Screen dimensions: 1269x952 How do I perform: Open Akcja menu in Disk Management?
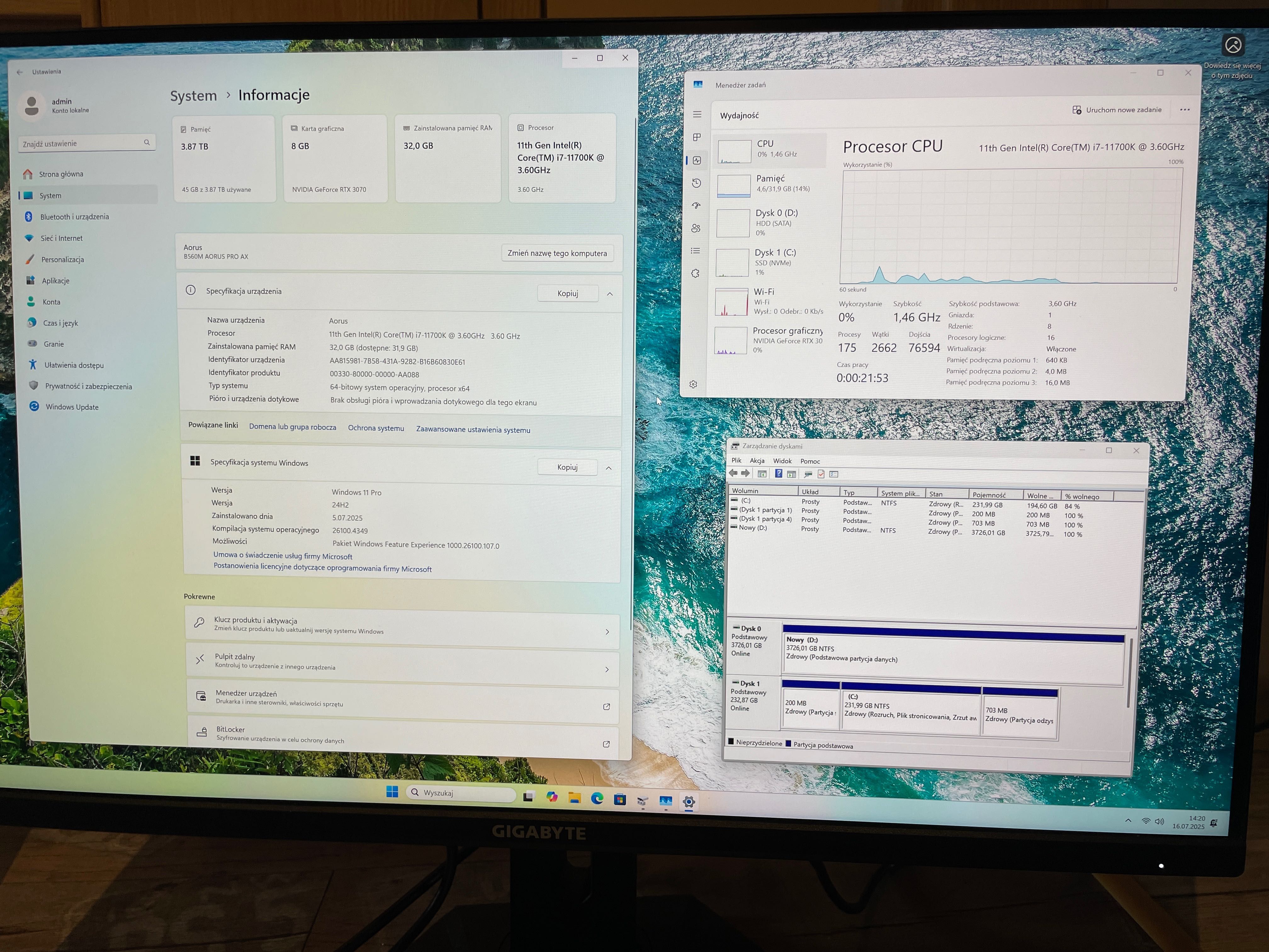(757, 461)
